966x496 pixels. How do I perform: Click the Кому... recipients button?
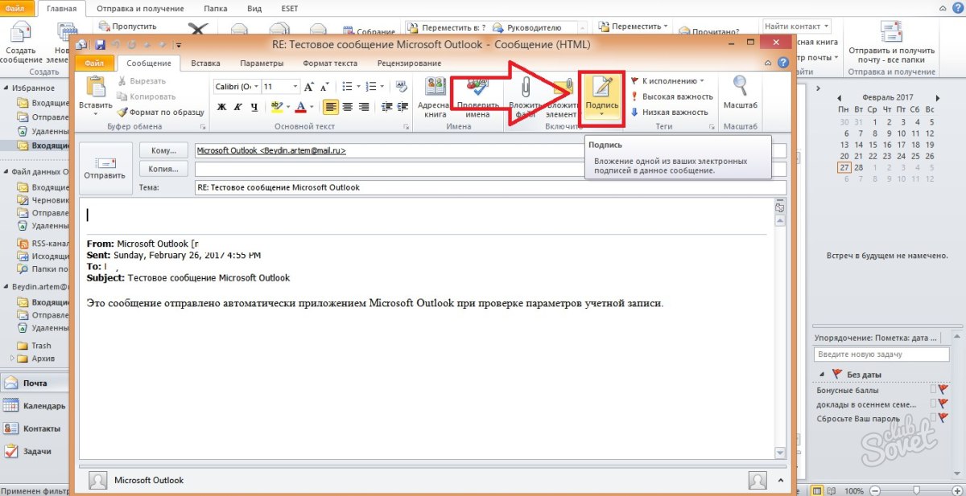click(x=163, y=150)
